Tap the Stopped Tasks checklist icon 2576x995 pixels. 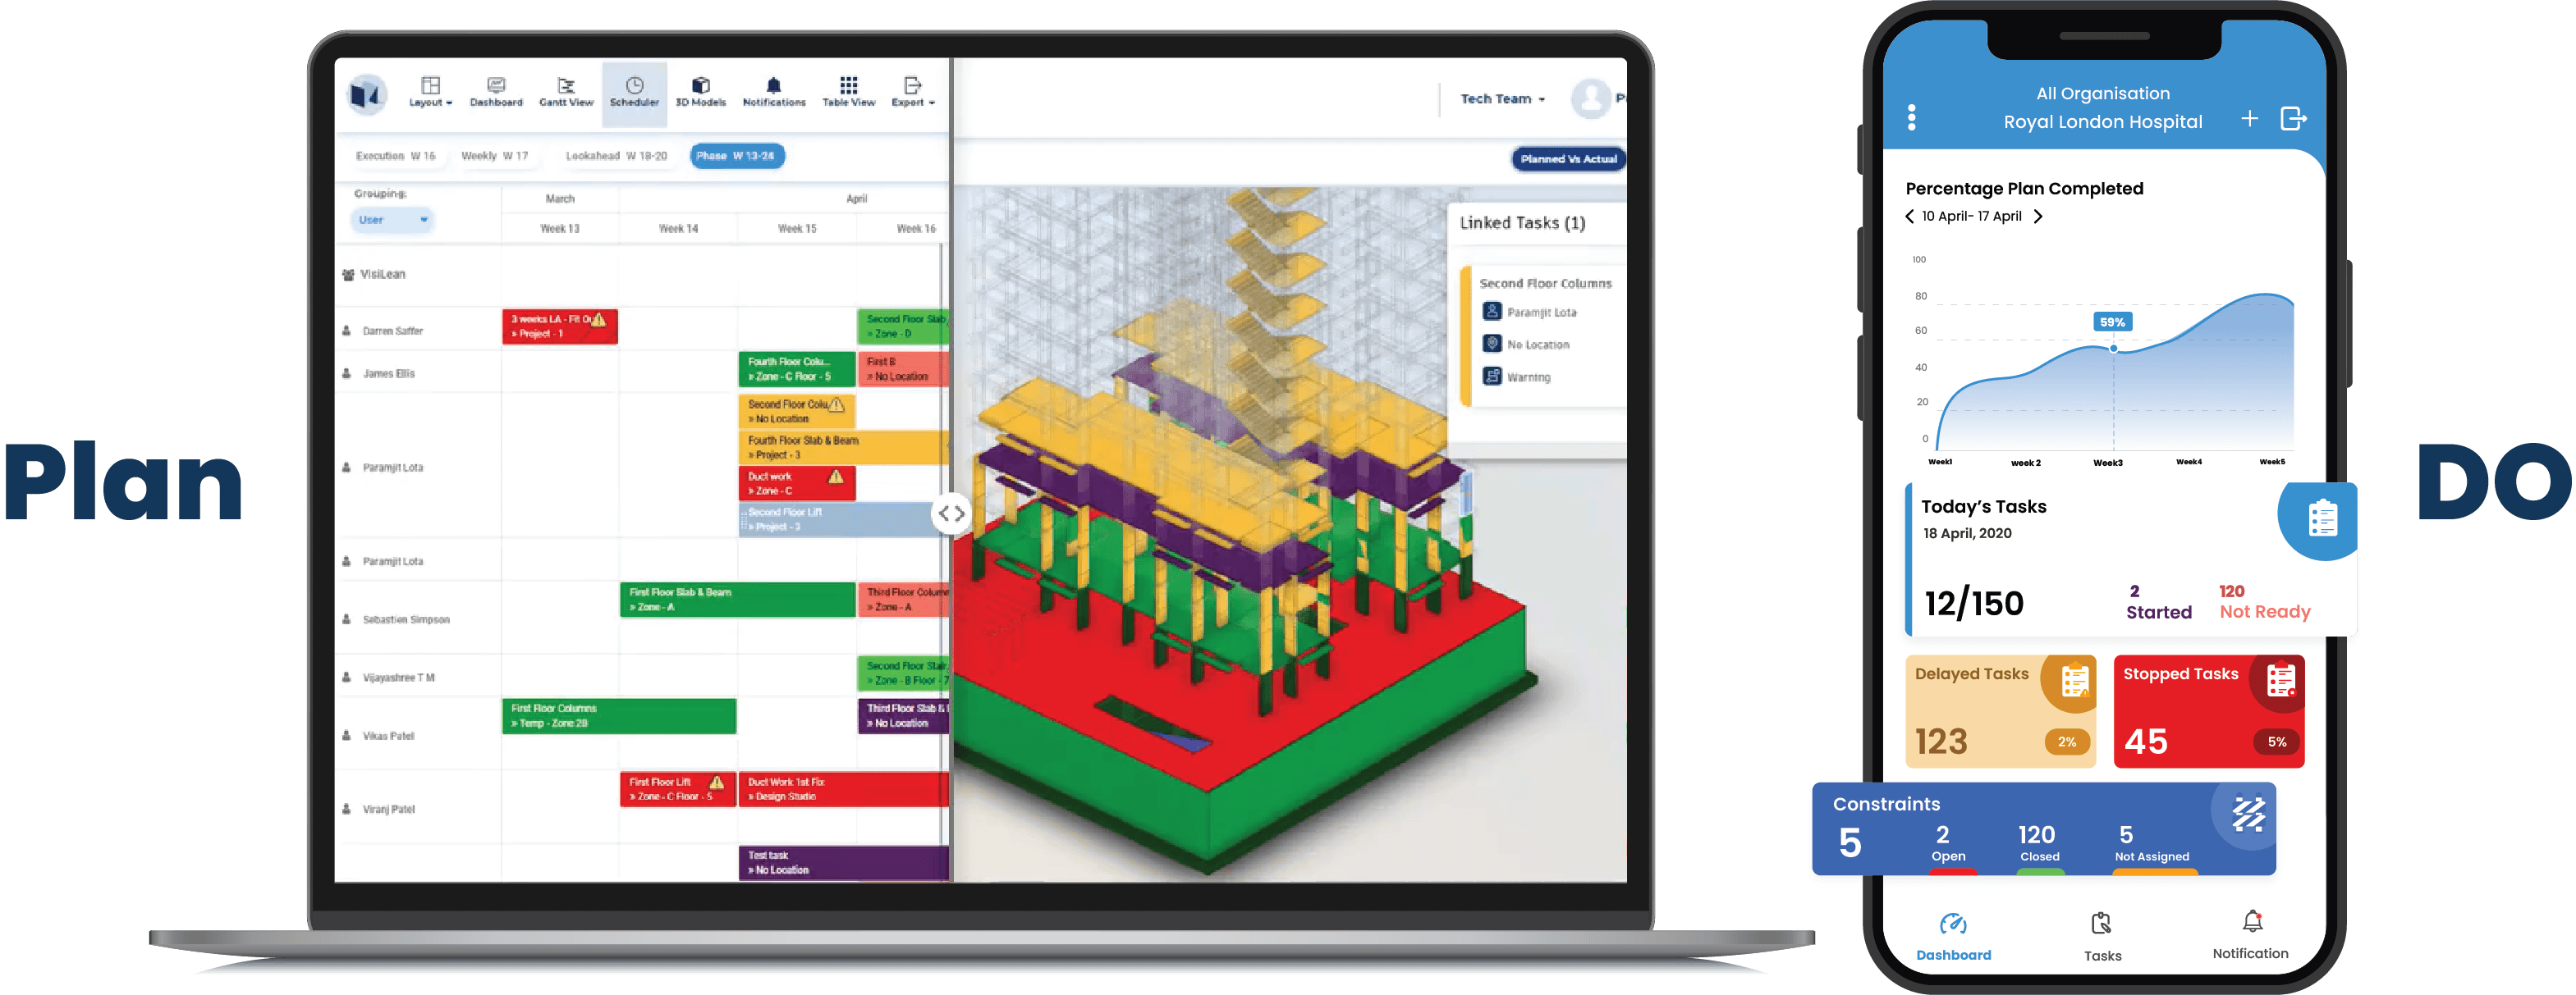(2281, 682)
